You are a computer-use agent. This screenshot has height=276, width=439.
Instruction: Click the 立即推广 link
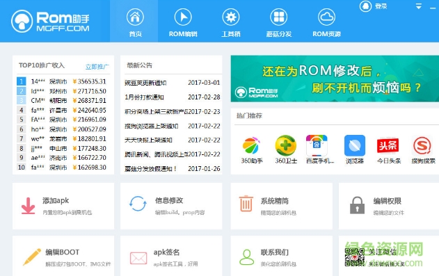97,67
